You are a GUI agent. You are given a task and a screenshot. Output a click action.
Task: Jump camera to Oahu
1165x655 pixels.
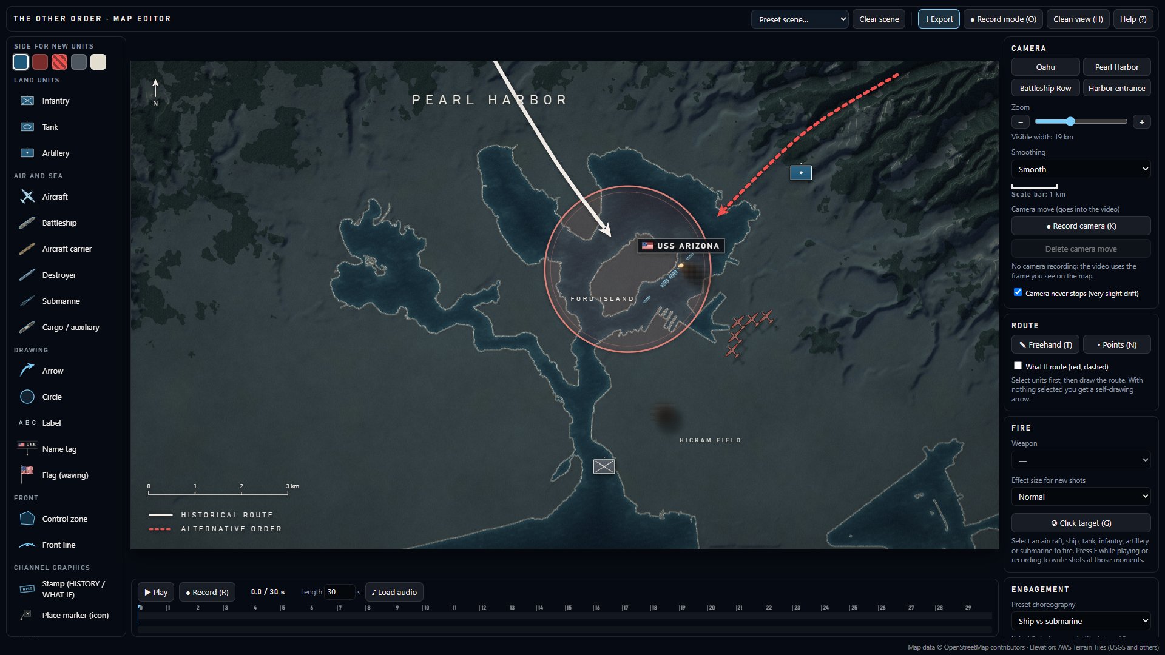click(1045, 67)
